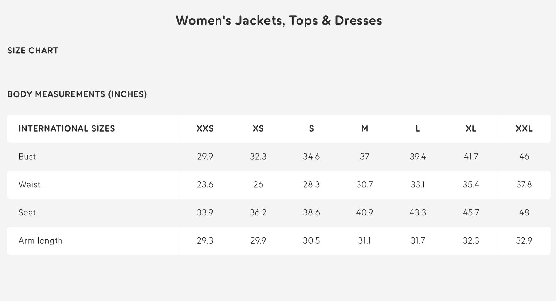Select the S size column header
This screenshot has height=301, width=556.
(311, 128)
